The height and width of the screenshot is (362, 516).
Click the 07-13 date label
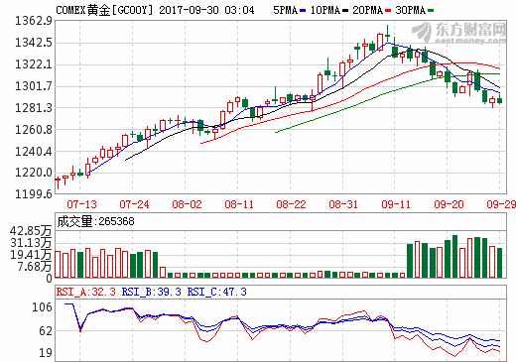click(x=81, y=204)
